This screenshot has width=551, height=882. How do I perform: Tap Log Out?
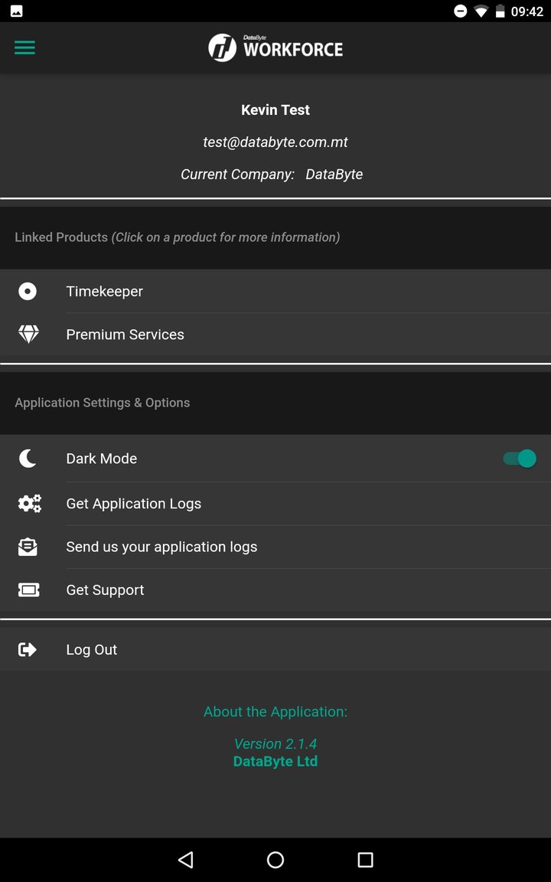pos(91,649)
